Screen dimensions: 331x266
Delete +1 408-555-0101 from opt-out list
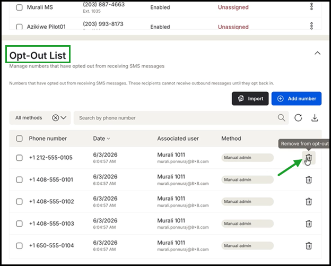(309, 179)
